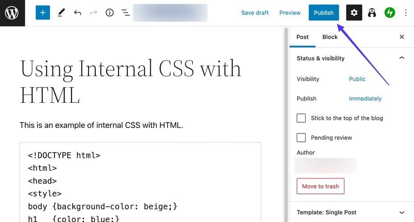This screenshot has width=414, height=222.
Task: Click the Undo arrow icon
Action: (78, 13)
